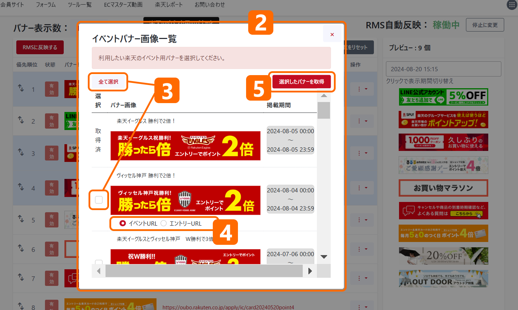Click the 5と0のつく日 ポイント4倍 preview banner

click(443, 233)
